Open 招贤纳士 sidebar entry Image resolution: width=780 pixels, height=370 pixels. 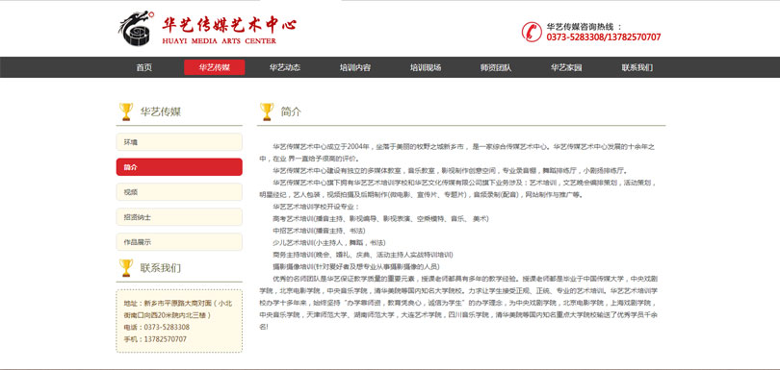click(179, 217)
